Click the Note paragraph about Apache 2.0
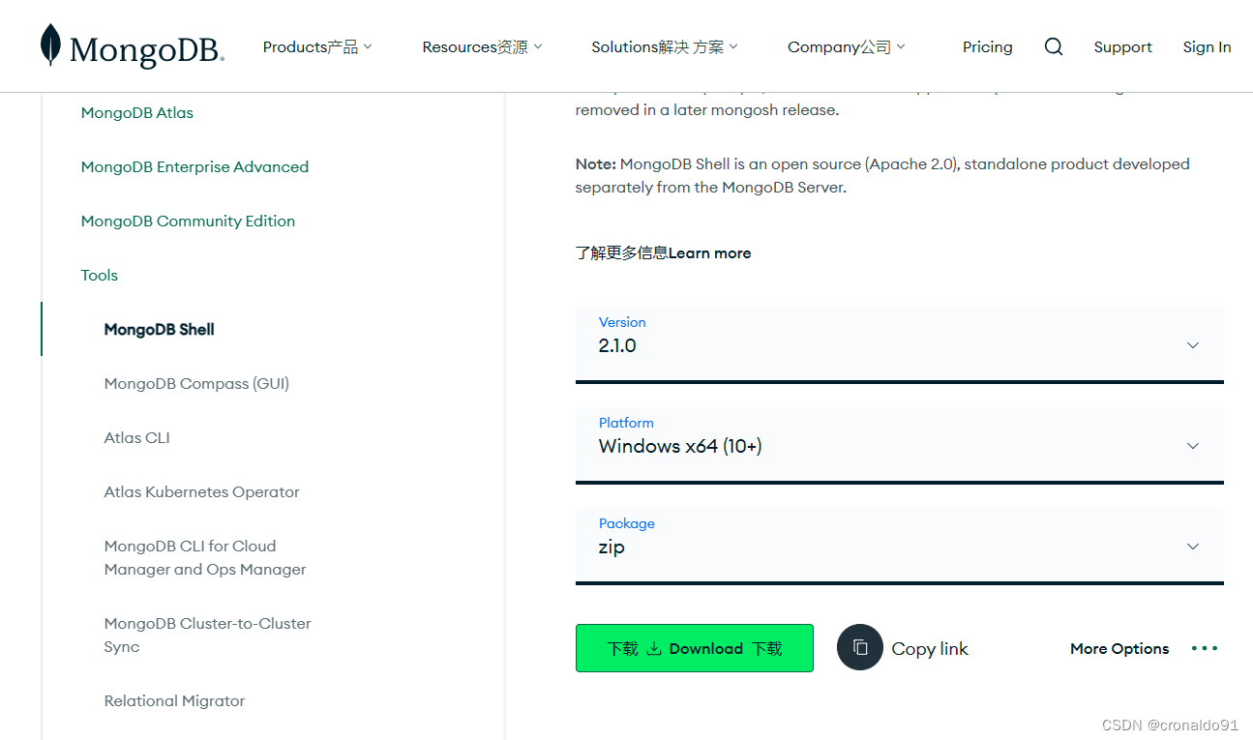This screenshot has width=1253, height=740. [882, 175]
